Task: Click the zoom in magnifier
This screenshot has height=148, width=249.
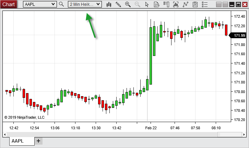Action: tap(128, 4)
